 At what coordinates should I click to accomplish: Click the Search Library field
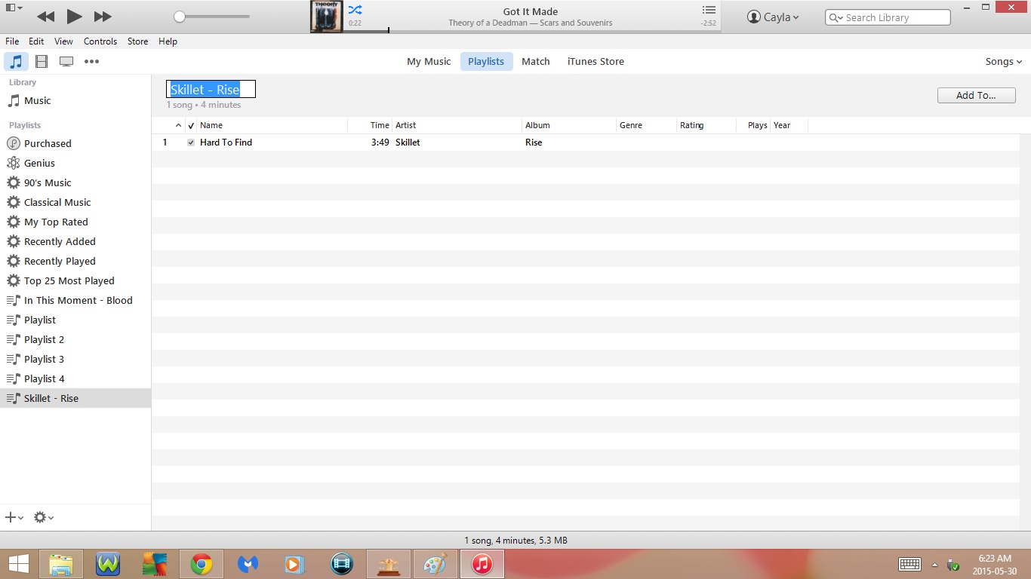pos(888,17)
